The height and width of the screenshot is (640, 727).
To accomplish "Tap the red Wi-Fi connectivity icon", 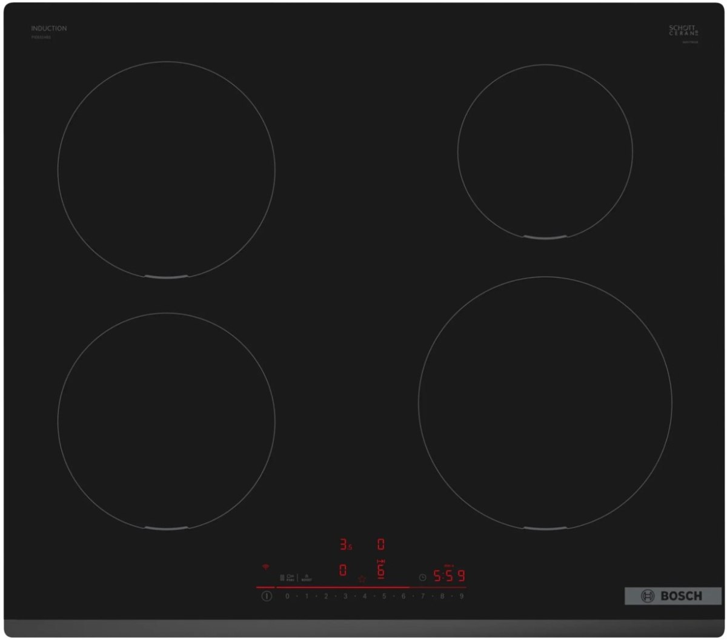I will pyautogui.click(x=265, y=567).
